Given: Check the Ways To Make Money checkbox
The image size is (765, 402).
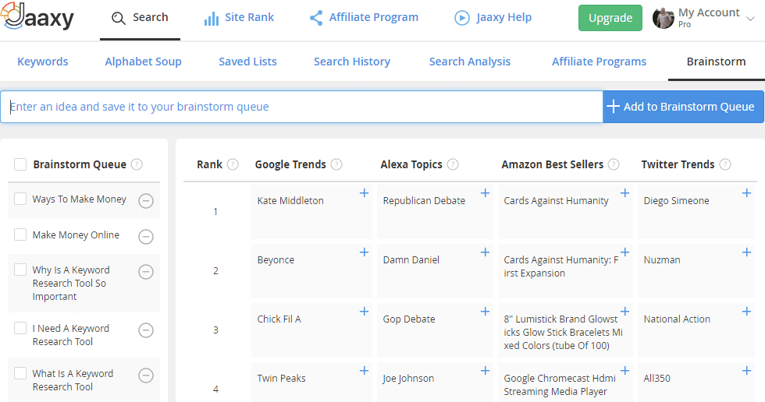Looking at the screenshot, I should point(20,199).
